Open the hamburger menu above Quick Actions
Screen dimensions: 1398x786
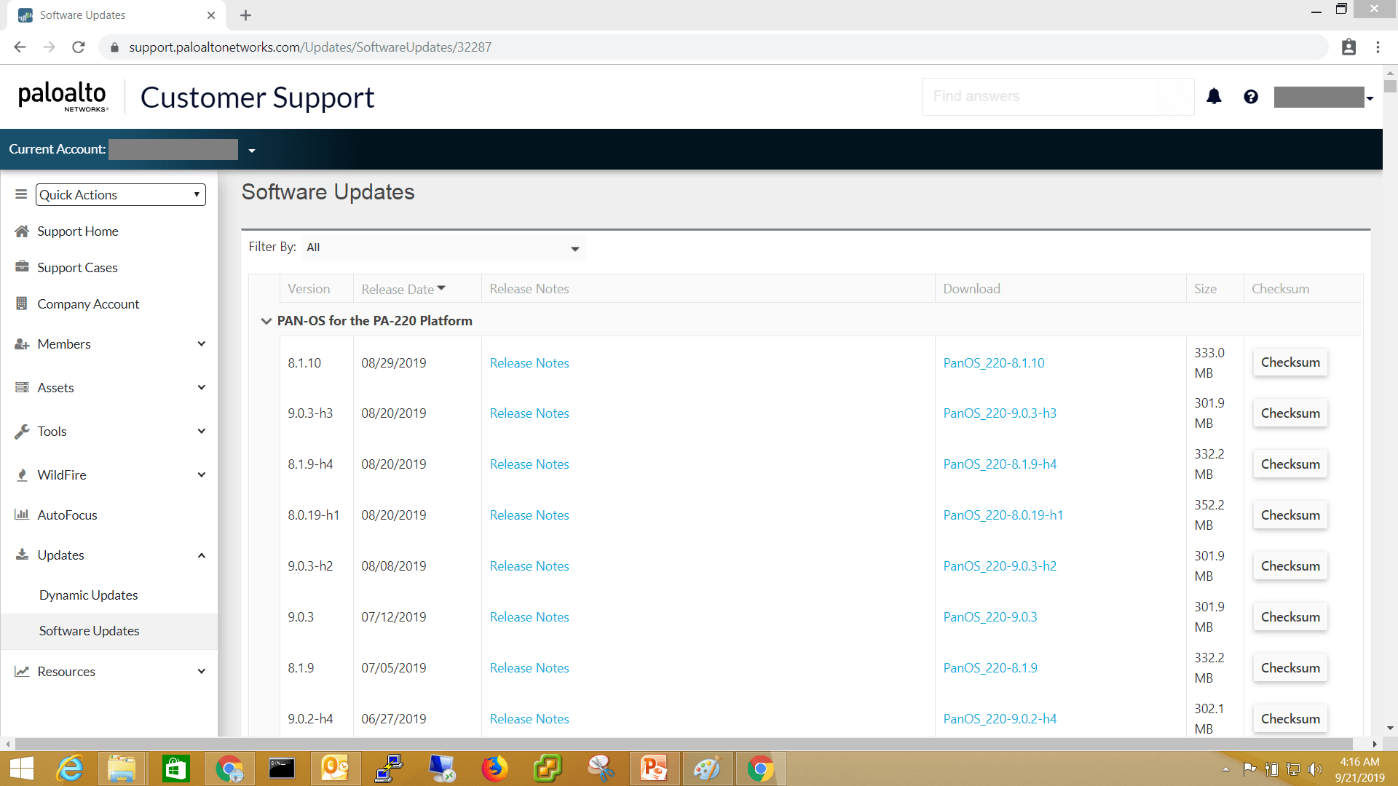pos(20,194)
